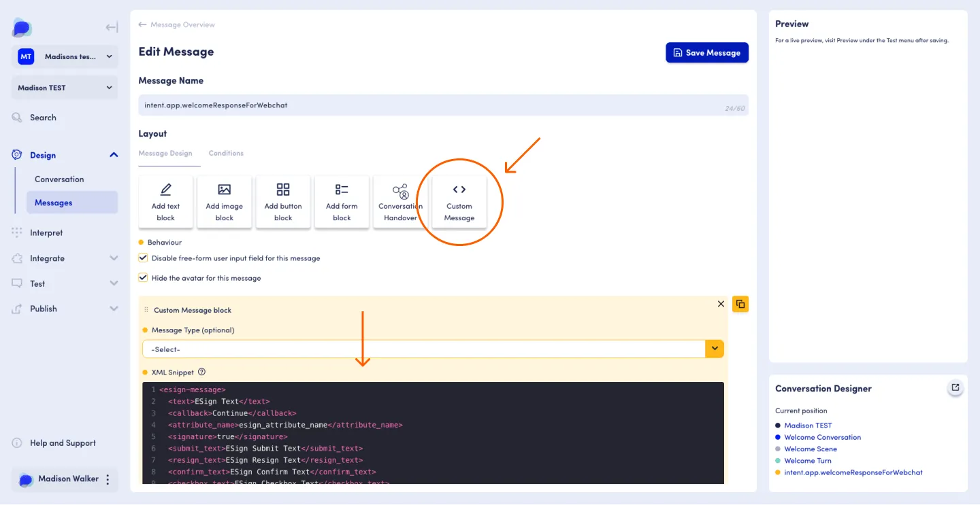The image size is (980, 505).
Task: Grab the Custom Message block drag handle
Action: [x=146, y=310]
